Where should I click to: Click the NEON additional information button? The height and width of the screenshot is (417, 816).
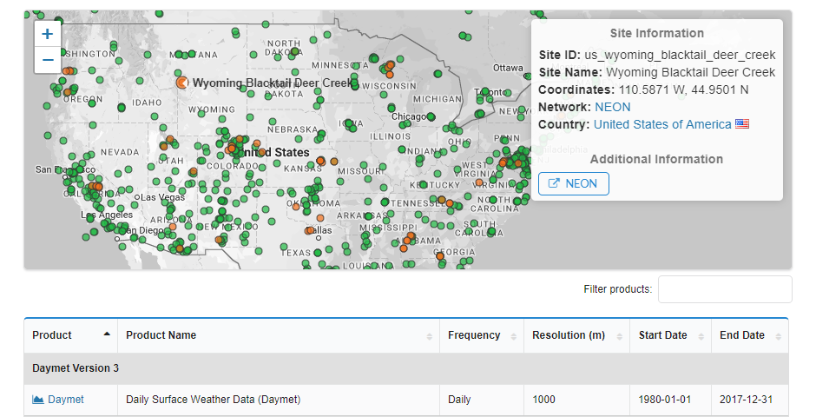[x=574, y=184]
